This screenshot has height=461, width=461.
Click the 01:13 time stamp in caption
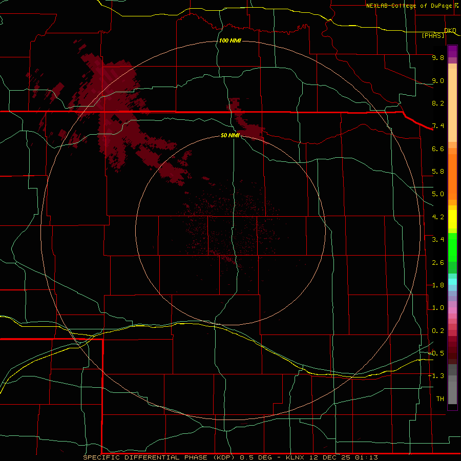click(366, 457)
